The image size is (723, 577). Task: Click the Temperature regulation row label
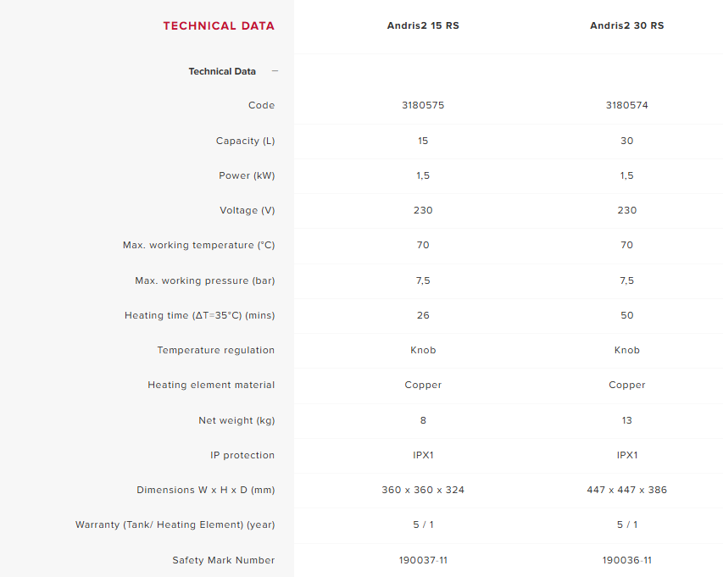216,350
